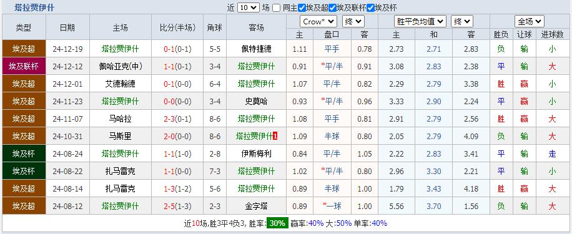The width and height of the screenshot is (572, 234).
Task: Open the 终 dropdown beside Crow*
Action: pyautogui.click(x=353, y=21)
